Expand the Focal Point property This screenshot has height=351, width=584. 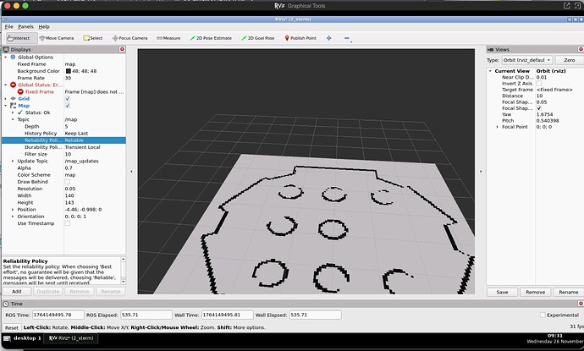[x=498, y=126]
